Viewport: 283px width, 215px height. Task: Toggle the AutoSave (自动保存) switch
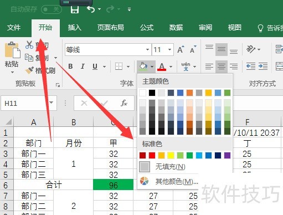pos(51,9)
